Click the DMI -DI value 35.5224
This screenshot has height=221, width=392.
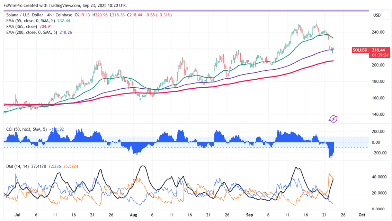click(x=71, y=166)
